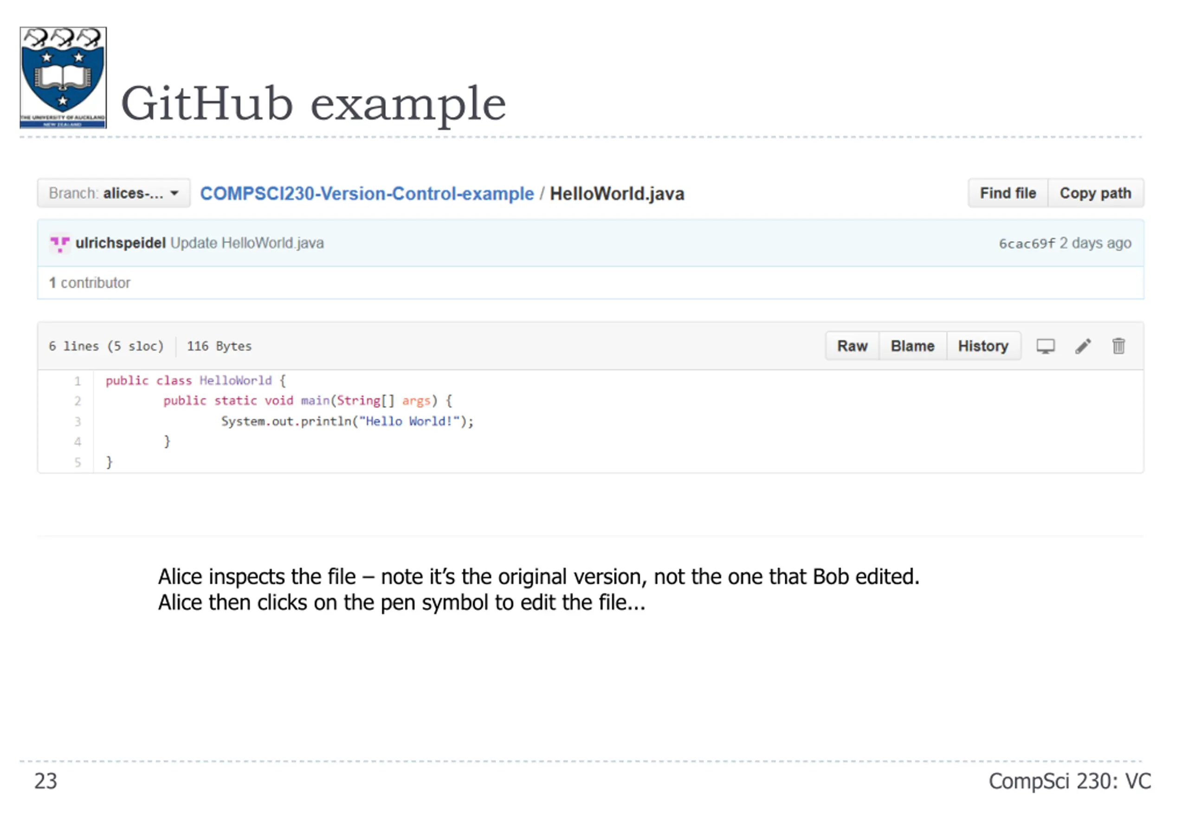Click the System.out.println Hello World line
The width and height of the screenshot is (1188, 822).
click(347, 421)
